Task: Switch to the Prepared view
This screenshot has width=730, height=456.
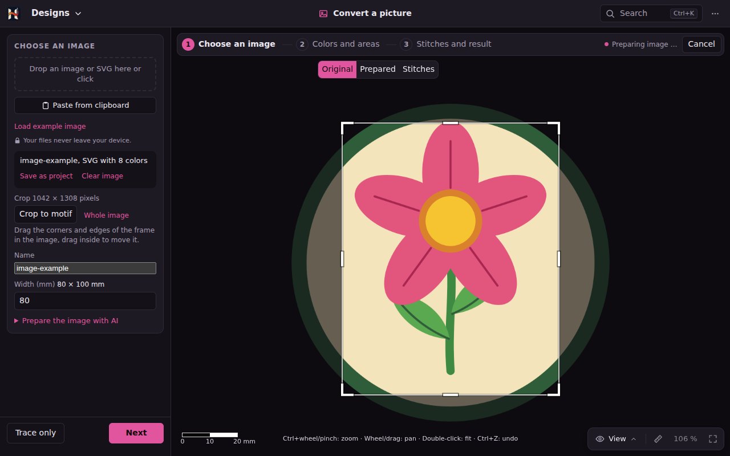Action: pyautogui.click(x=378, y=69)
